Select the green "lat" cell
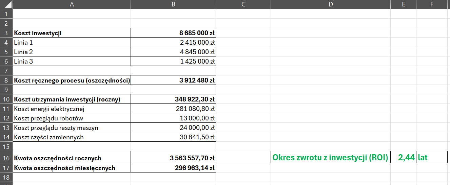 tap(431, 157)
